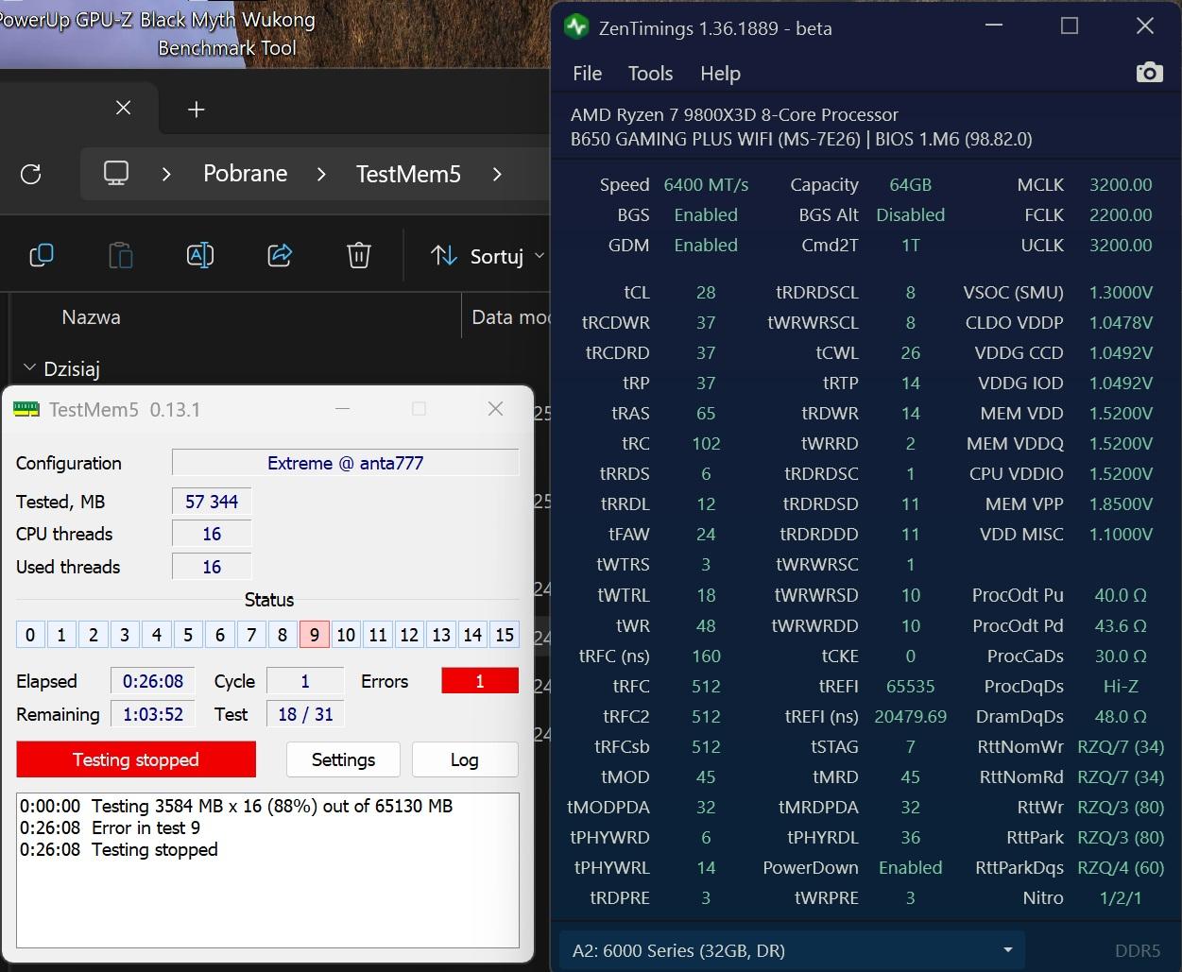This screenshot has width=1182, height=972.
Task: Click the This PC monitor breadcrumb icon
Action: pyautogui.click(x=116, y=174)
